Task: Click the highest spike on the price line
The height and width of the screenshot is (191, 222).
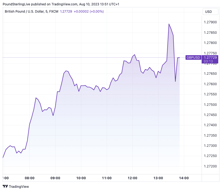Action: [x=169, y=24]
